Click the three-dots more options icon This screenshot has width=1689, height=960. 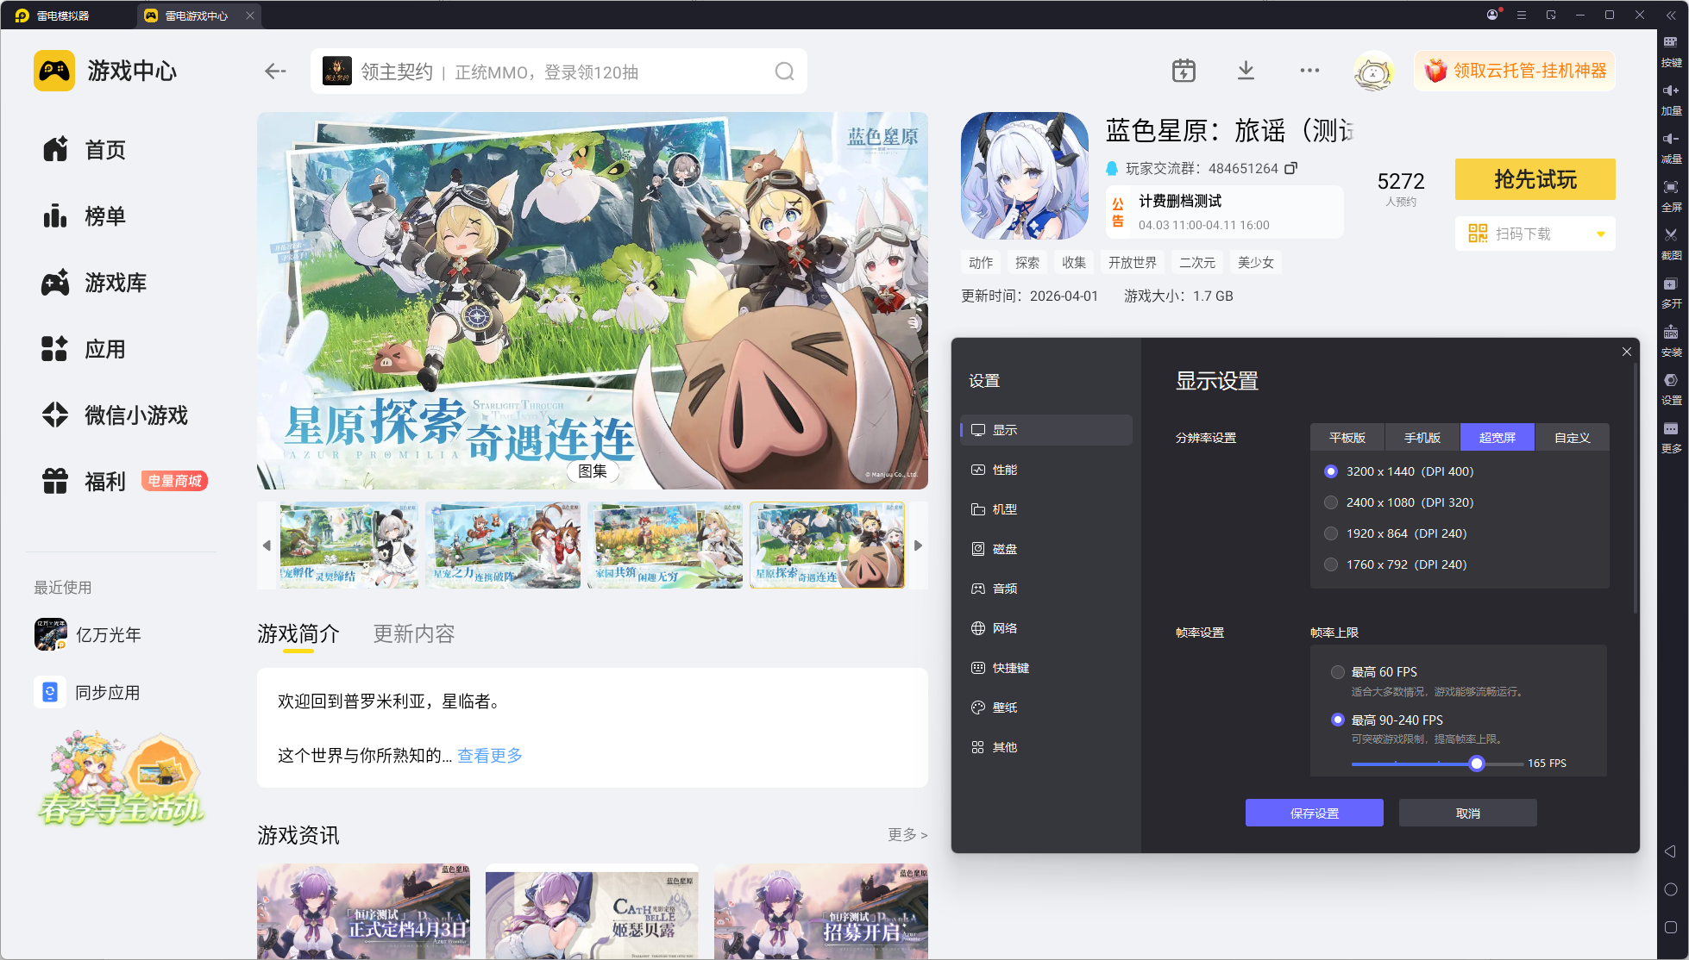[x=1309, y=71]
